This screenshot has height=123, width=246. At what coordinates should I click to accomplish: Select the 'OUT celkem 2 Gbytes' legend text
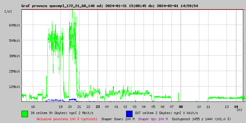[x=166, y=113]
